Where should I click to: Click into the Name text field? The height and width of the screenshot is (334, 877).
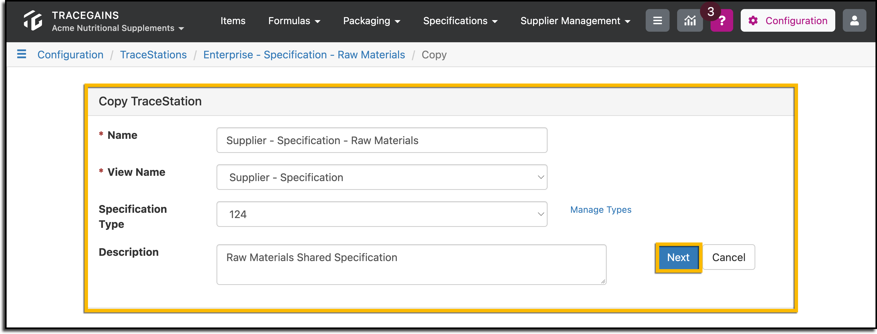pyautogui.click(x=382, y=140)
